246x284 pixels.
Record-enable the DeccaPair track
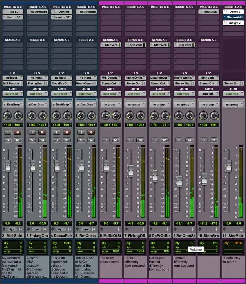point(67,132)
